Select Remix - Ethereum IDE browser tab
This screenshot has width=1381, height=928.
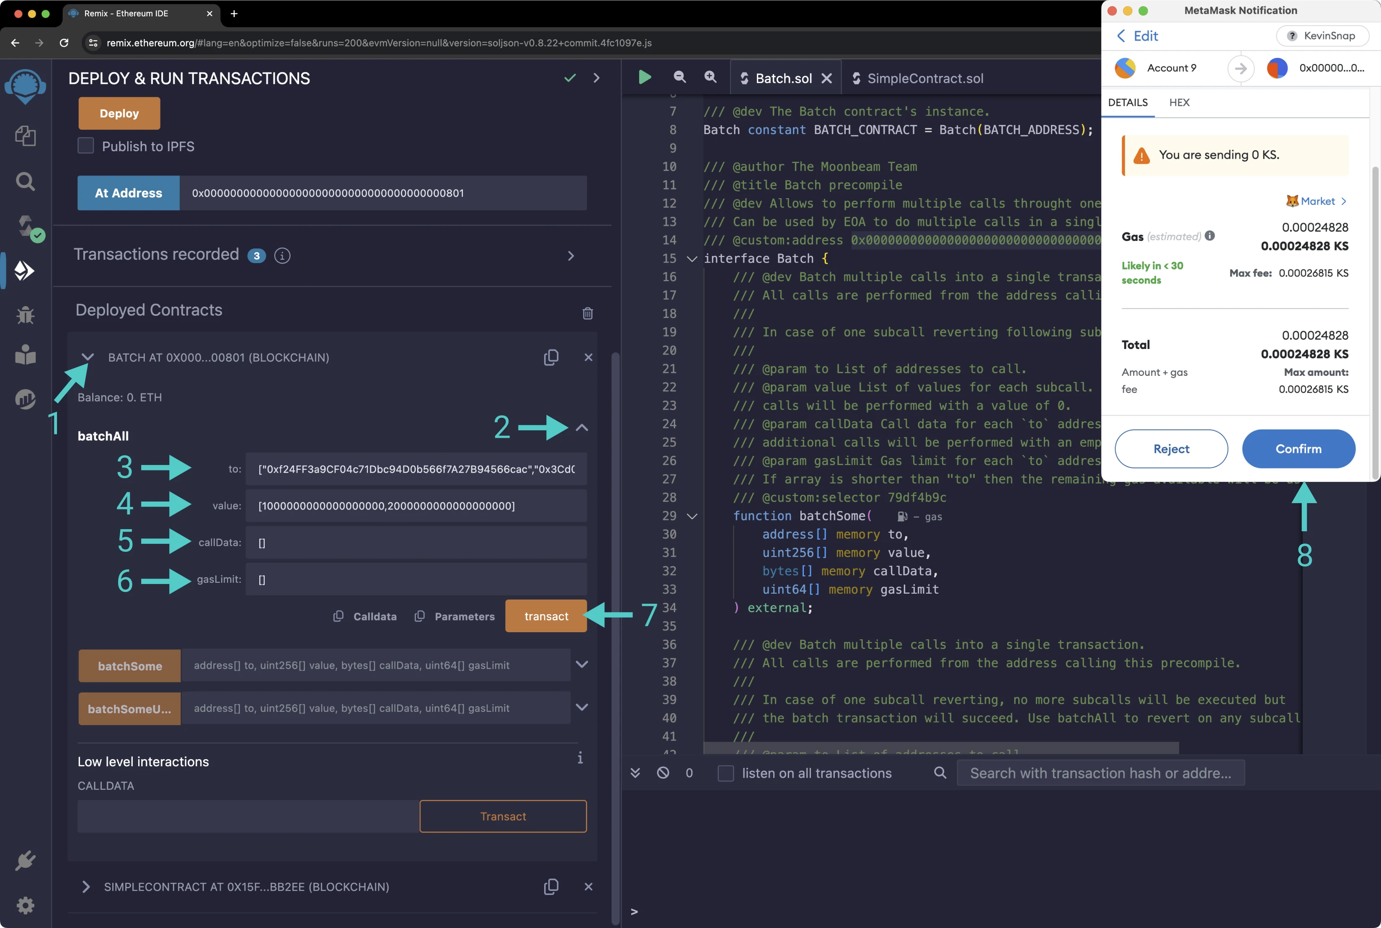[141, 13]
